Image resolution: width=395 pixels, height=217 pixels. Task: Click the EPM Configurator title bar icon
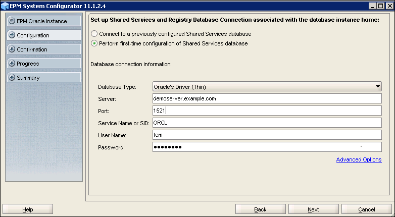pos(6,5)
